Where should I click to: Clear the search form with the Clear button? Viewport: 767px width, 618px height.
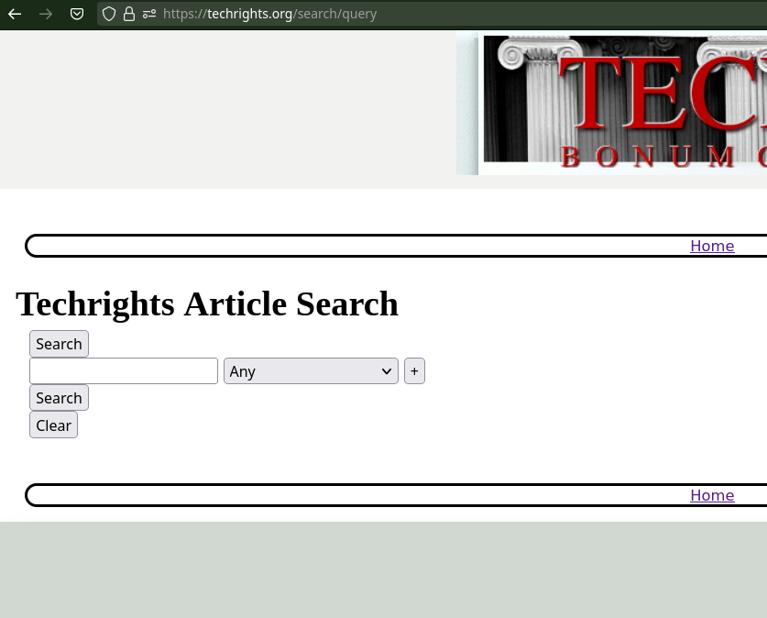click(53, 425)
